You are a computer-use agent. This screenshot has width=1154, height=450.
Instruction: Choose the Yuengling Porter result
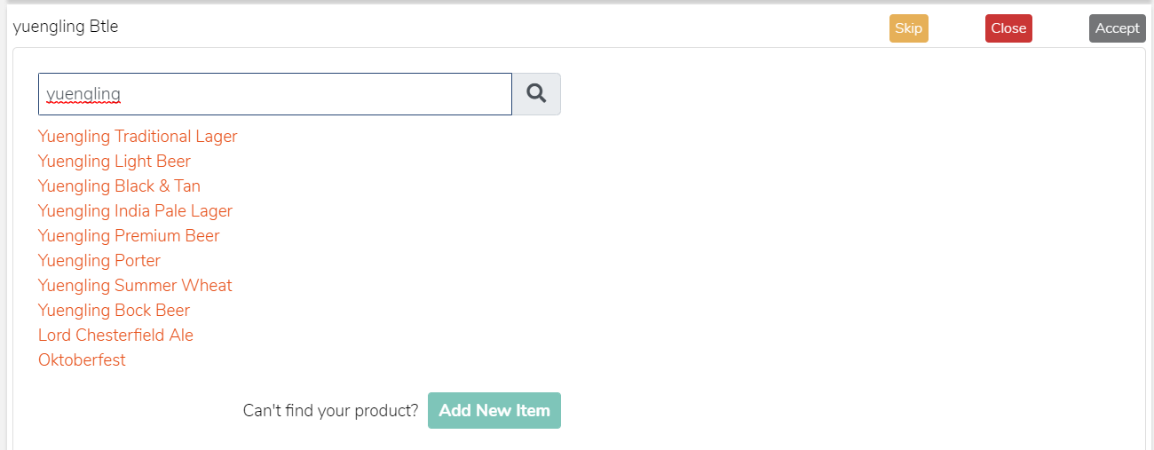[x=99, y=260]
